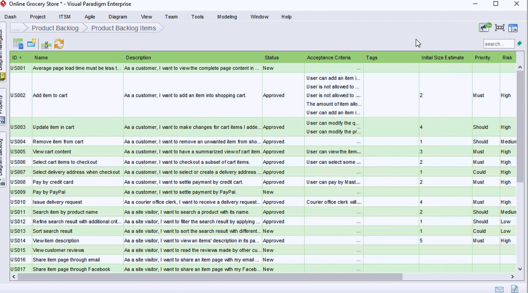This screenshot has width=528, height=293.
Task: Click the vertical scrollbar up arrow
Action: coord(520,67)
